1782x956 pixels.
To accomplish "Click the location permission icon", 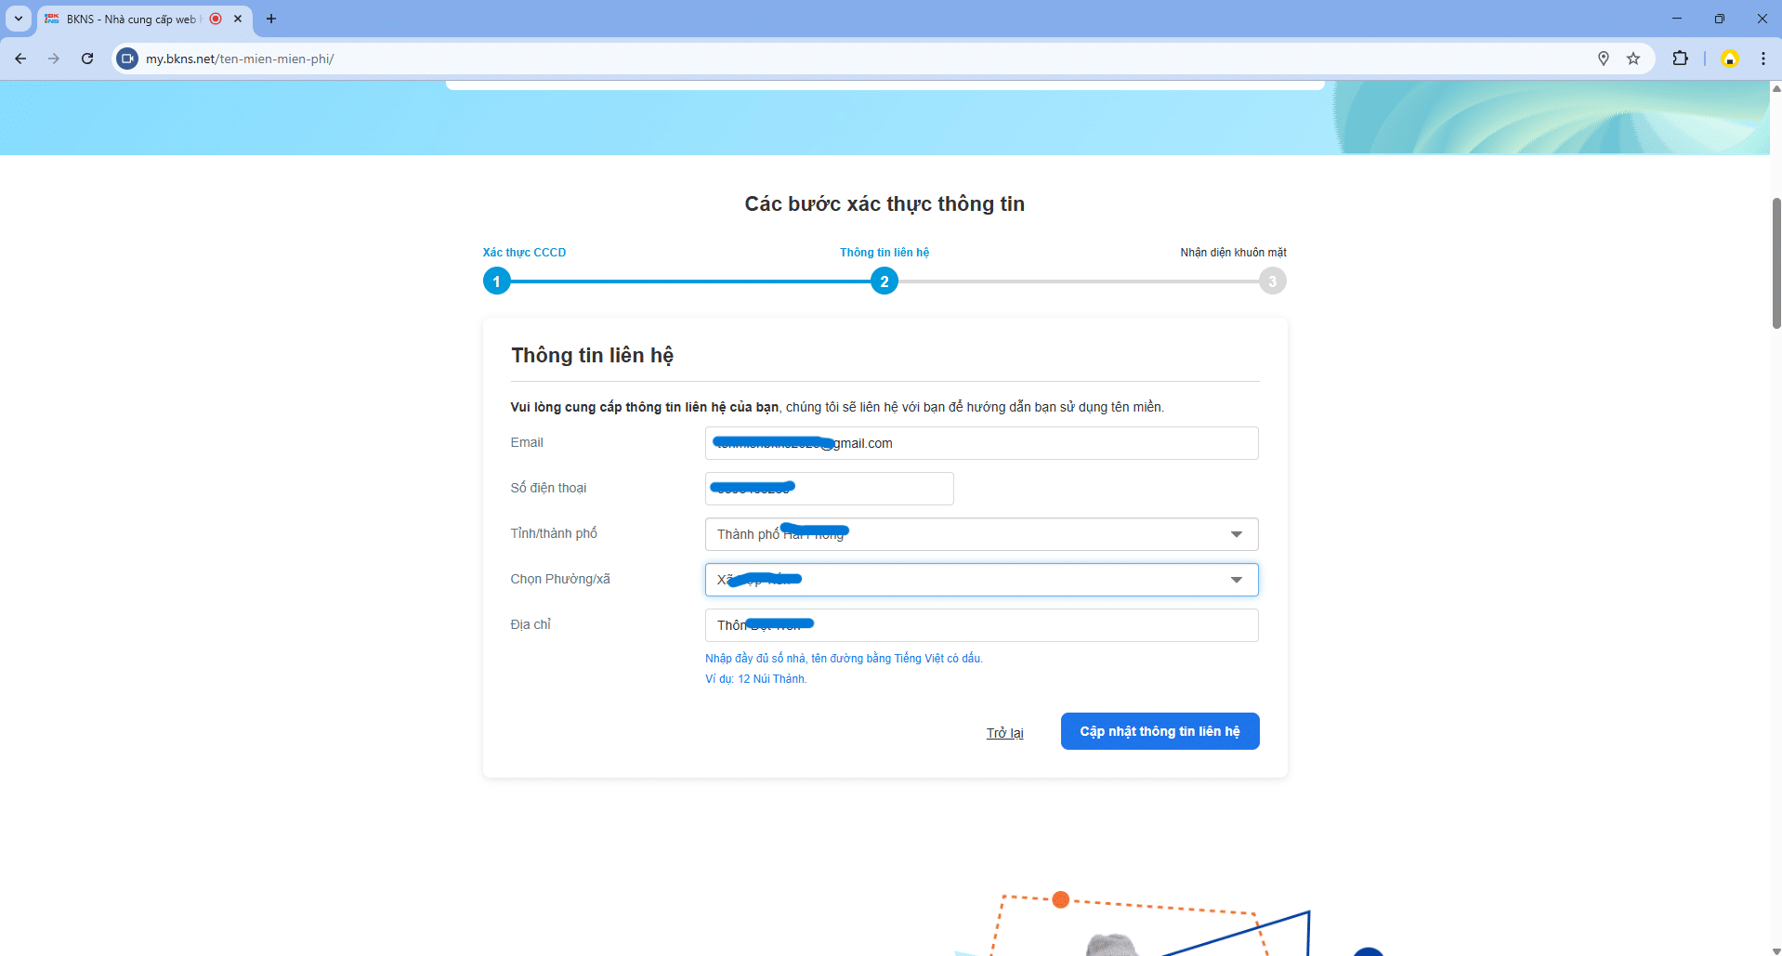I will coord(1604,59).
